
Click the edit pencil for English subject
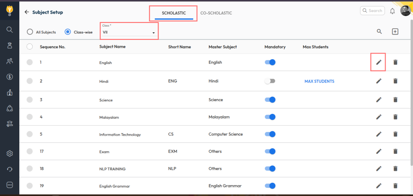[378, 62]
